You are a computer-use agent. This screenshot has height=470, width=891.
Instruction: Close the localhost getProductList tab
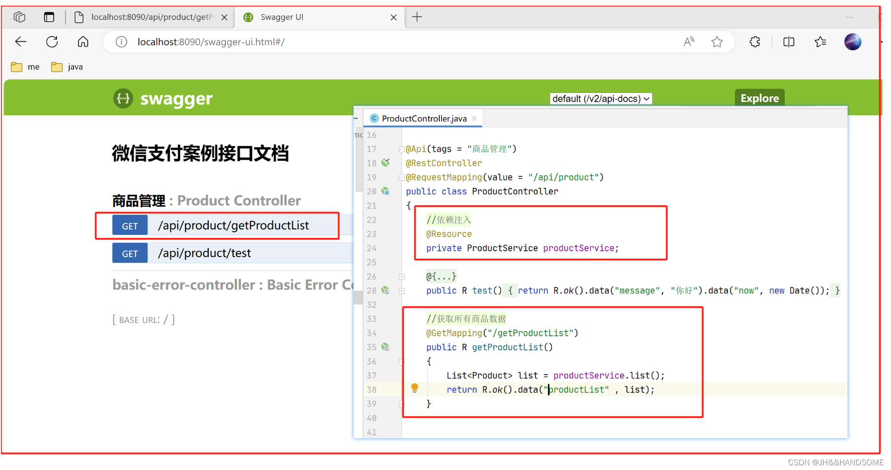224,18
